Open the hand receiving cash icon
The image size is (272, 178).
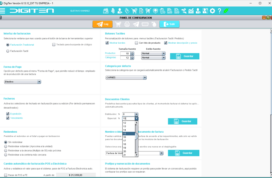[x=184, y=11]
